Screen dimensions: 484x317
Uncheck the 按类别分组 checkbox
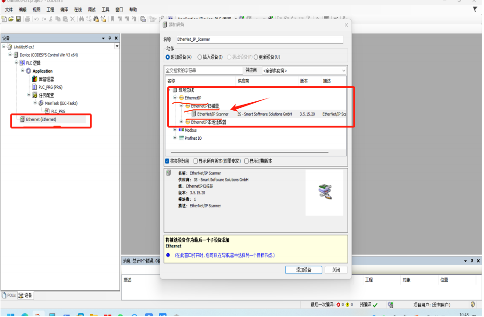coord(167,161)
